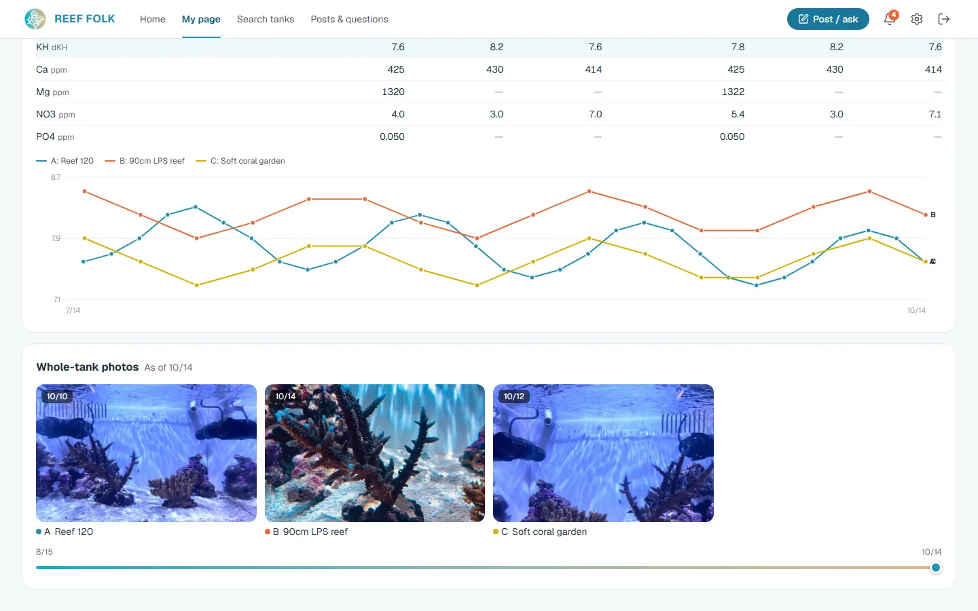This screenshot has width=978, height=611.
Task: Click the Ca ppm row label
Action: tap(52, 69)
